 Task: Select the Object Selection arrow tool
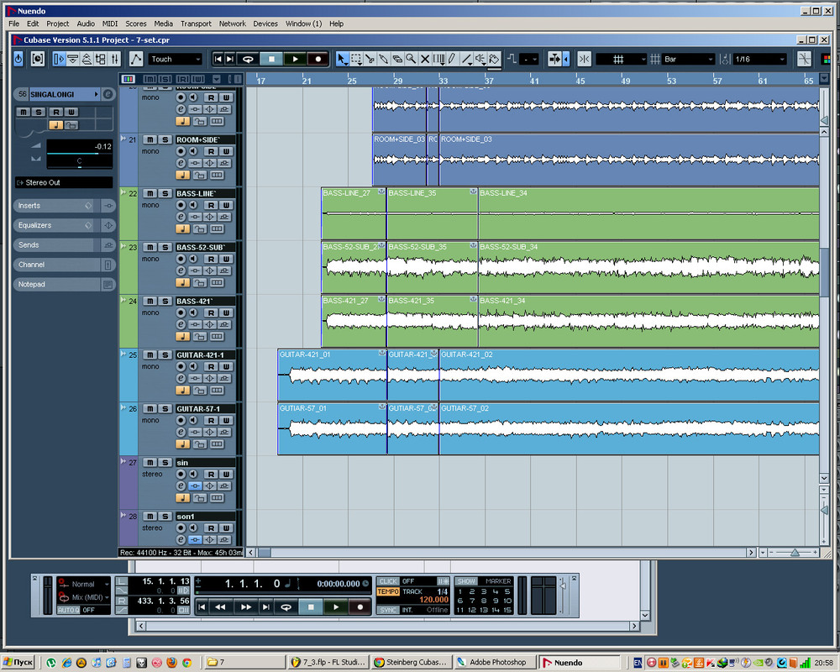(343, 59)
